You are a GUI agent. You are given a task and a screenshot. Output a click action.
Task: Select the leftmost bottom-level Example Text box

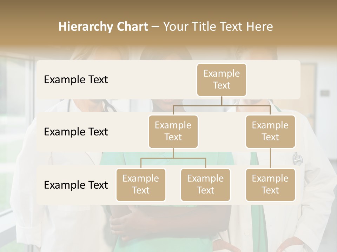coord(141,185)
